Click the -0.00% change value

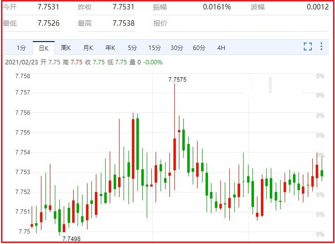(x=153, y=62)
